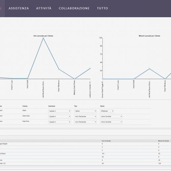Click the 24 label on the Minuti chart axis
This screenshot has height=171, width=171.
[x=101, y=71]
